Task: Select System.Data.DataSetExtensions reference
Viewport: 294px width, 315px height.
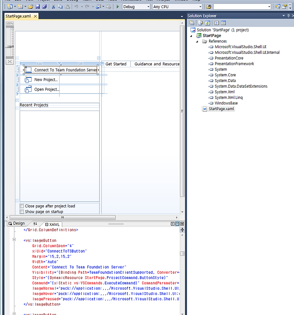Action: coord(241,86)
